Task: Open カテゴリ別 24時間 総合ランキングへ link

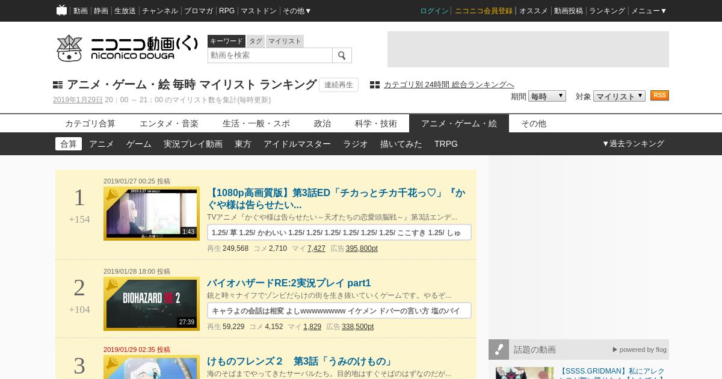Action: (x=449, y=85)
